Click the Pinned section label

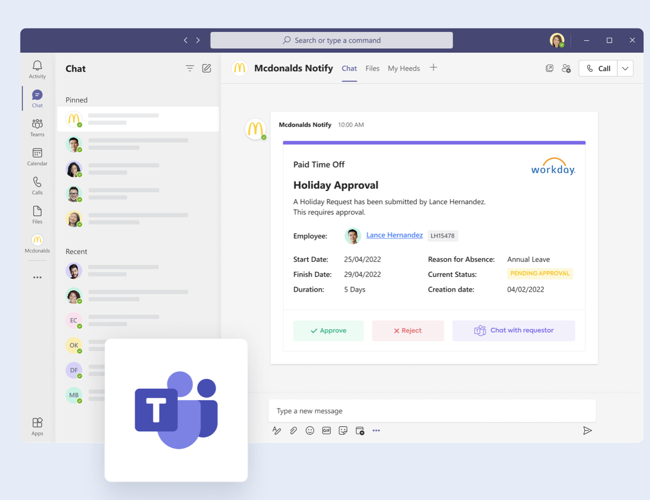76,100
